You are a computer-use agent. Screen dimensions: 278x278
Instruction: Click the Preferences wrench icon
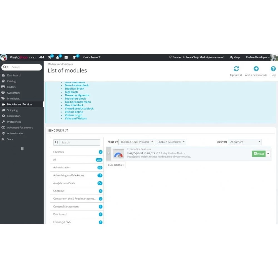click(x=3, y=122)
